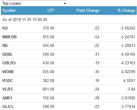The image size is (137, 110).
Task: Select the RSDC stock symbol
Action: [x=8, y=81]
